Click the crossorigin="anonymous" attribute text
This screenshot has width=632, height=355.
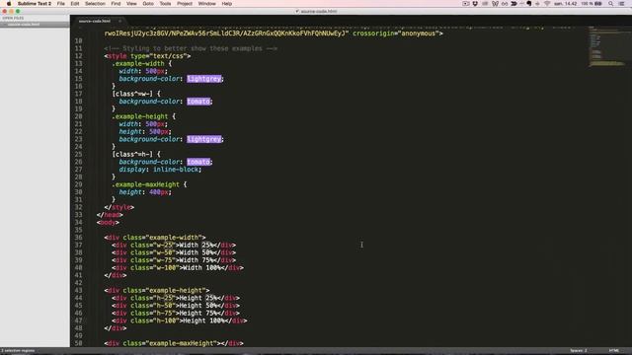tap(395, 34)
